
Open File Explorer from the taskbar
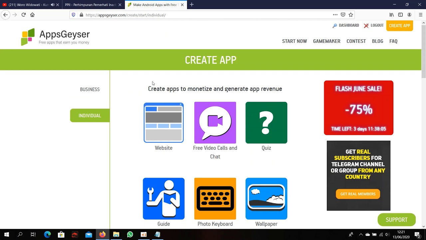coord(116,235)
